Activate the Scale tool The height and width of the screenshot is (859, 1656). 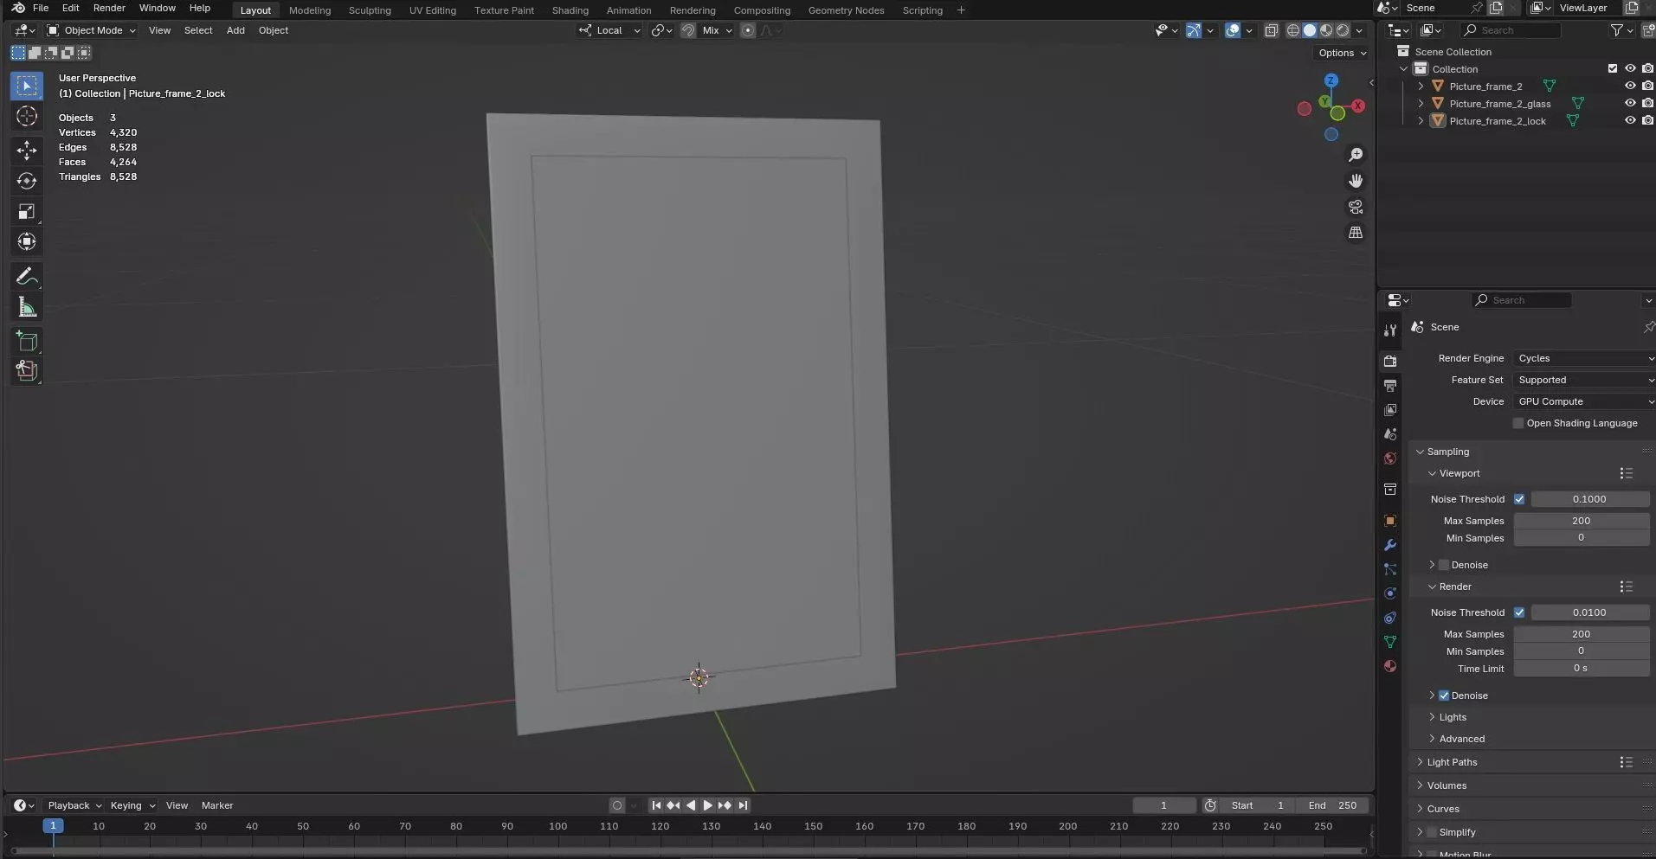coord(27,211)
